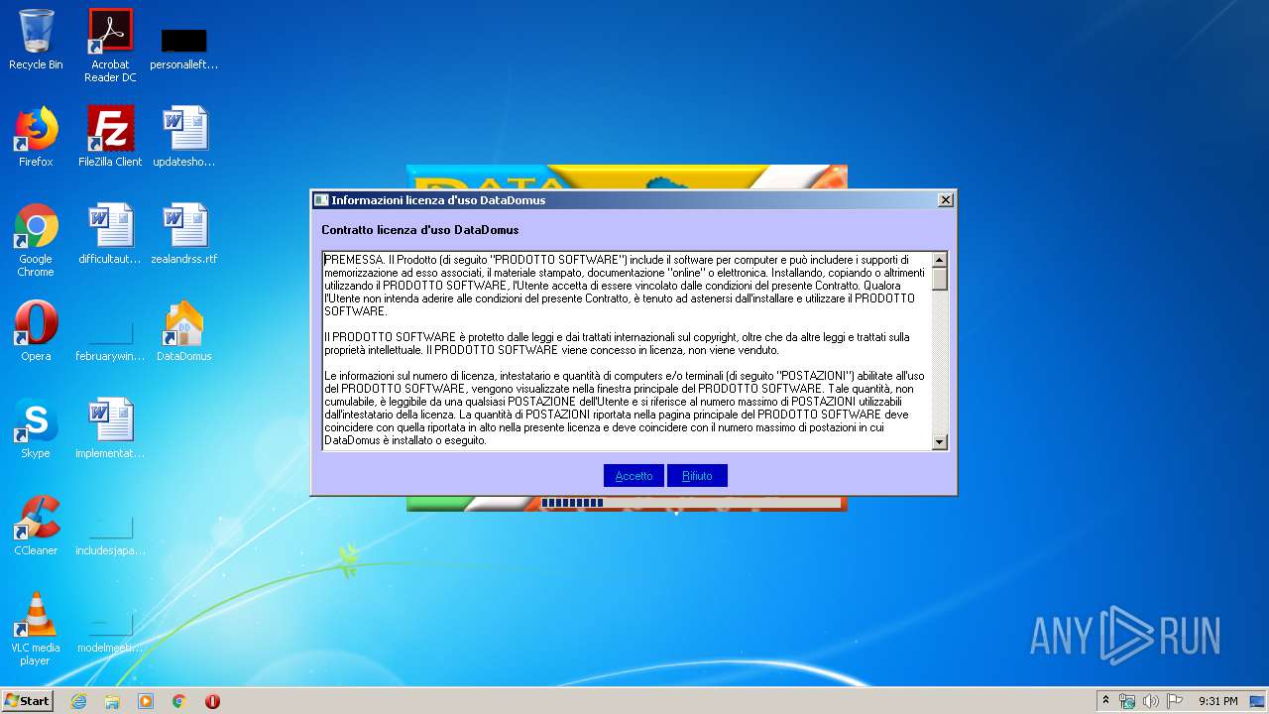Click the volume speaker tray icon
Screen dimensions: 1269x714
tap(1151, 701)
